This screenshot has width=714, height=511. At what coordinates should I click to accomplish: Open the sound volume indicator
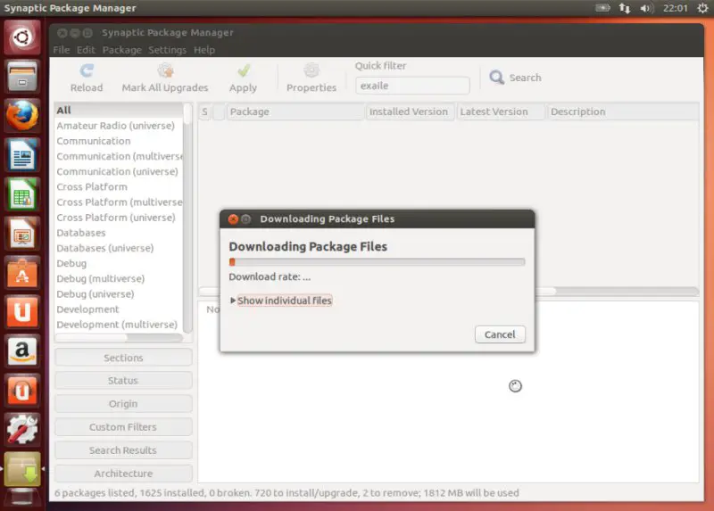646,8
